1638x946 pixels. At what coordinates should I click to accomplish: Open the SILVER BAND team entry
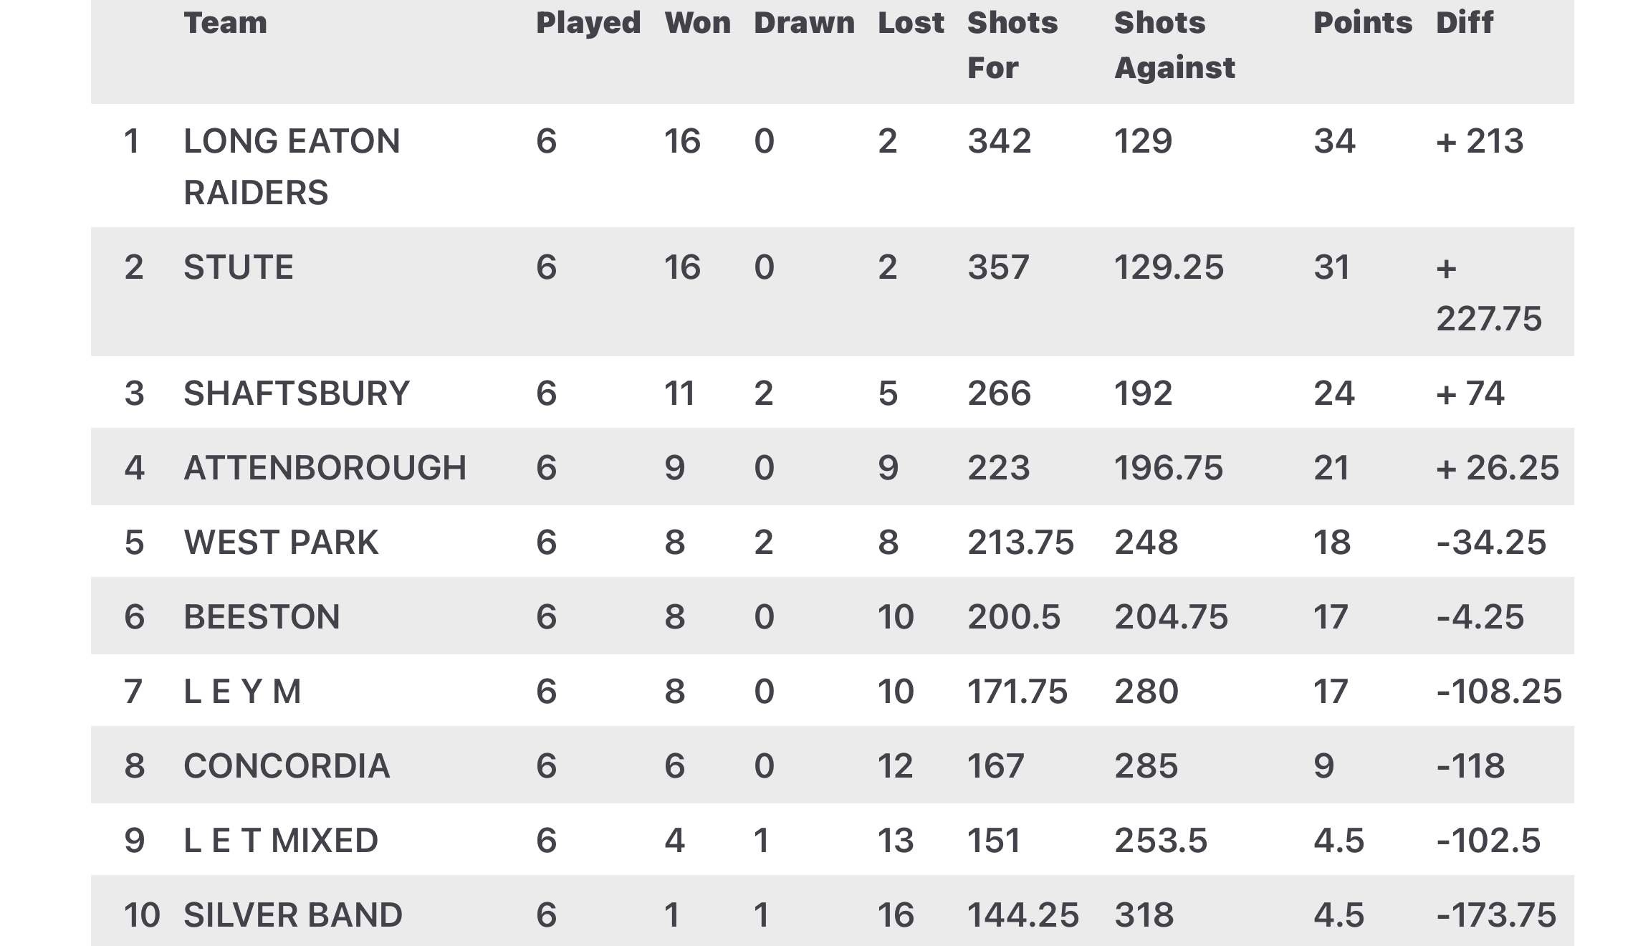tap(292, 915)
